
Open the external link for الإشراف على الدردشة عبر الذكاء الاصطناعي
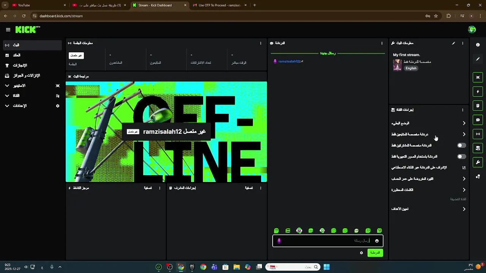pyautogui.click(x=464, y=168)
